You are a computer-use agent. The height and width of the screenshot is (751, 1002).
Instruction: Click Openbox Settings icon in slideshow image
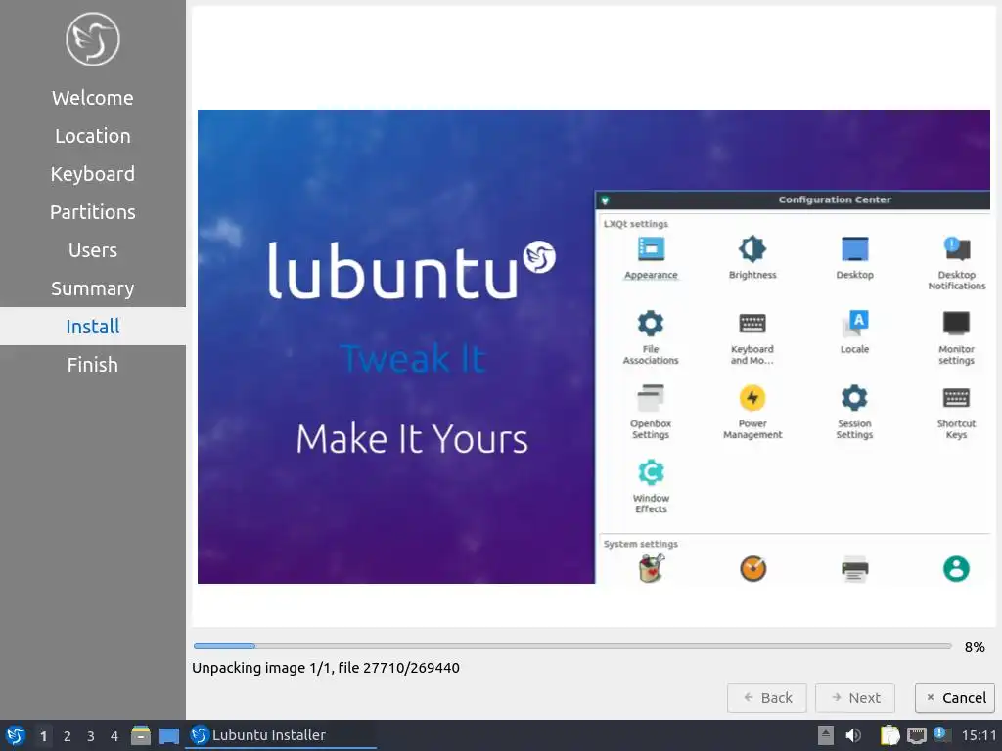tap(651, 398)
